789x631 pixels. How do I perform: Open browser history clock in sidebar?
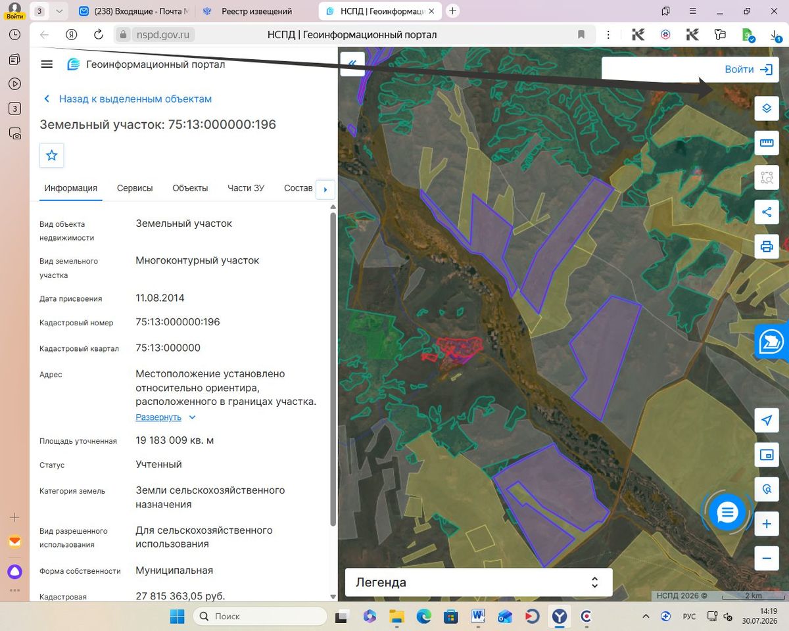coord(14,35)
